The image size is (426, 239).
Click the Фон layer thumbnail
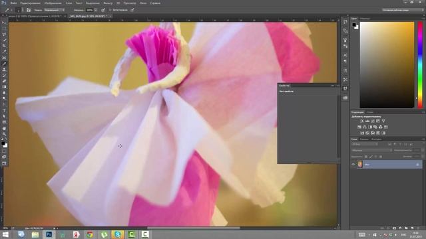tap(360, 164)
